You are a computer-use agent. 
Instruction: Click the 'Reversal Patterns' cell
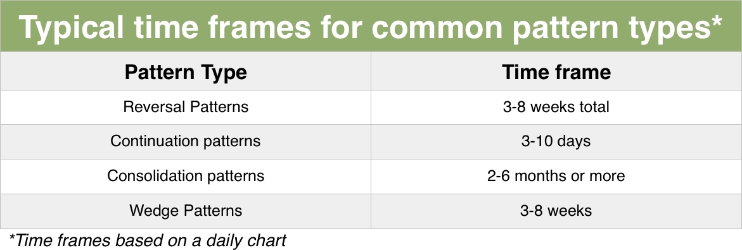pyautogui.click(x=186, y=107)
